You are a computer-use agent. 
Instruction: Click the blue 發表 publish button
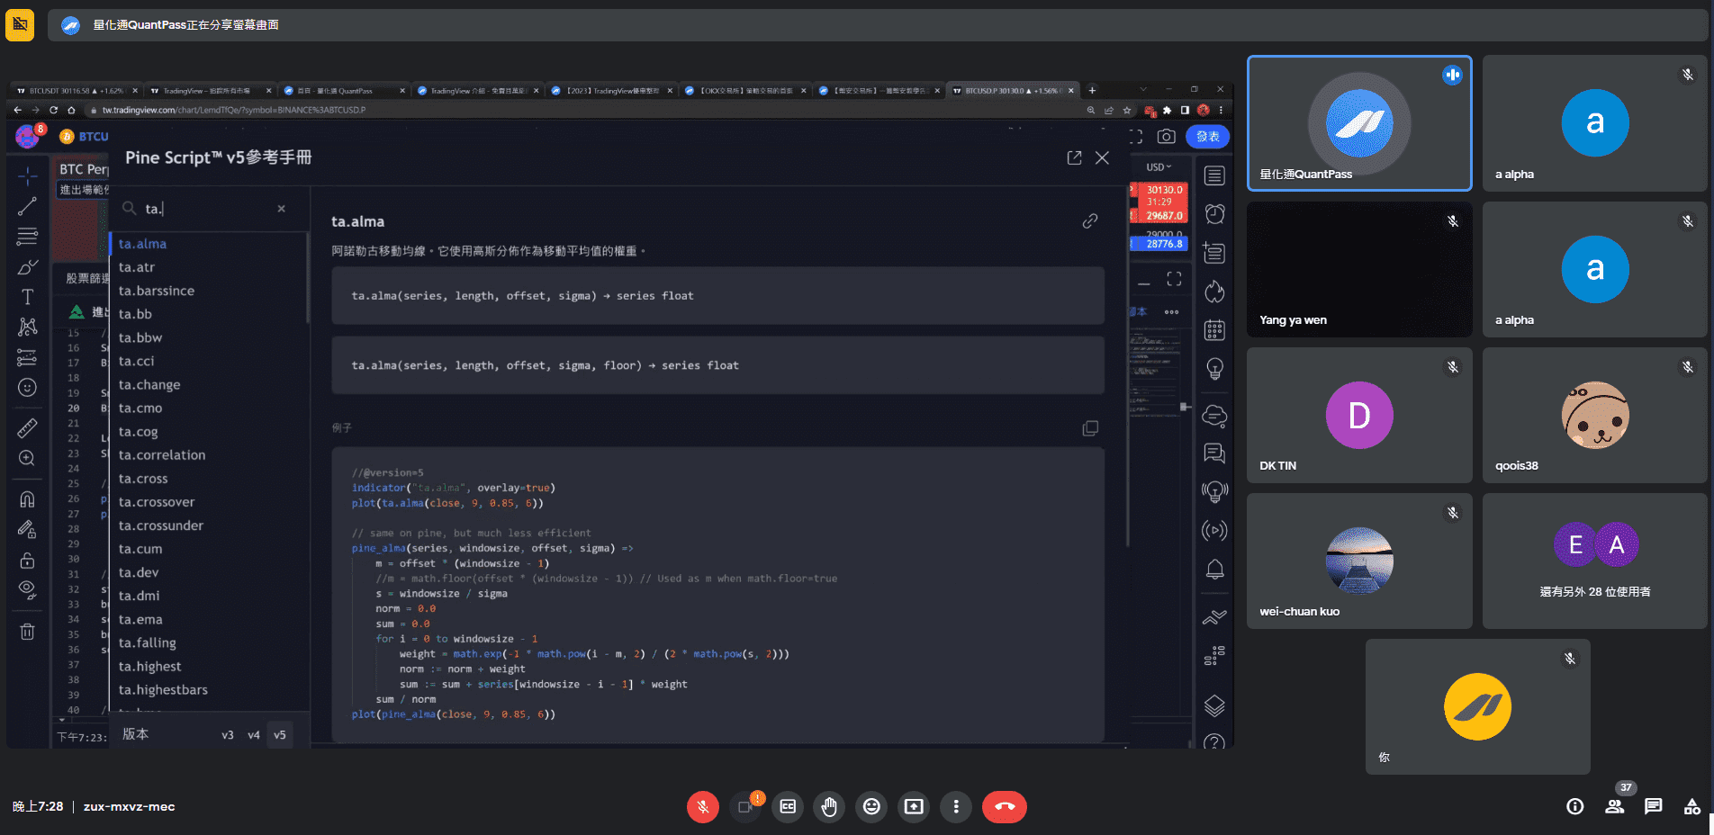pyautogui.click(x=1208, y=137)
